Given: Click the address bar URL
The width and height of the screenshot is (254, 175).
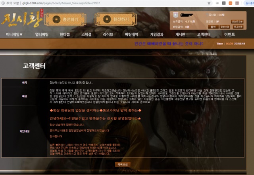Looking at the screenshot, I should pyautogui.click(x=61, y=3).
